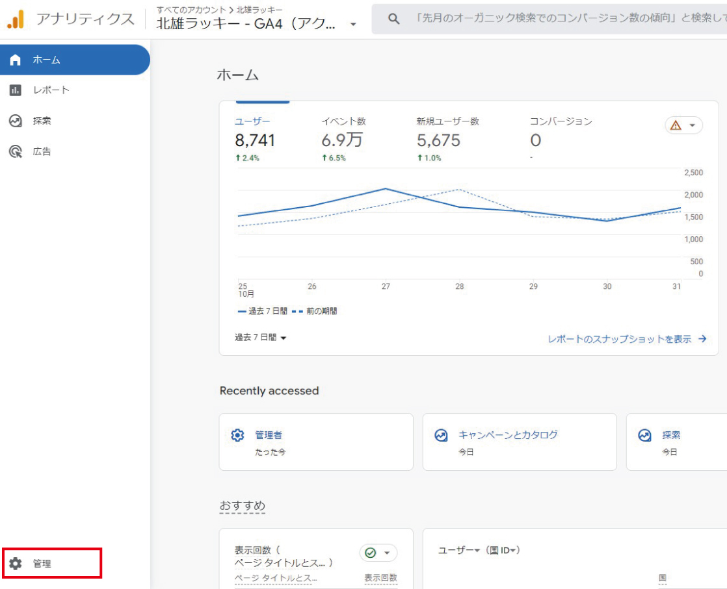Click the home icon in the sidebar
Screen dimensions: 727x589
[16, 60]
